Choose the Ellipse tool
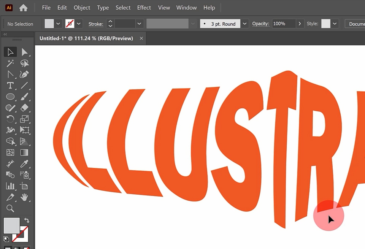The width and height of the screenshot is (365, 249). pos(10,97)
